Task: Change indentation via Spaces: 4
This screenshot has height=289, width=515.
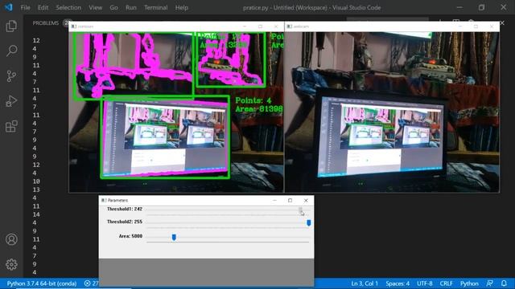Action: coord(398,283)
